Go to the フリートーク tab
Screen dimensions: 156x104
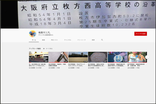(81, 40)
